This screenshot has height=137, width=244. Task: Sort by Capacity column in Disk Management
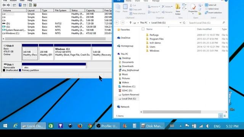(94, 10)
